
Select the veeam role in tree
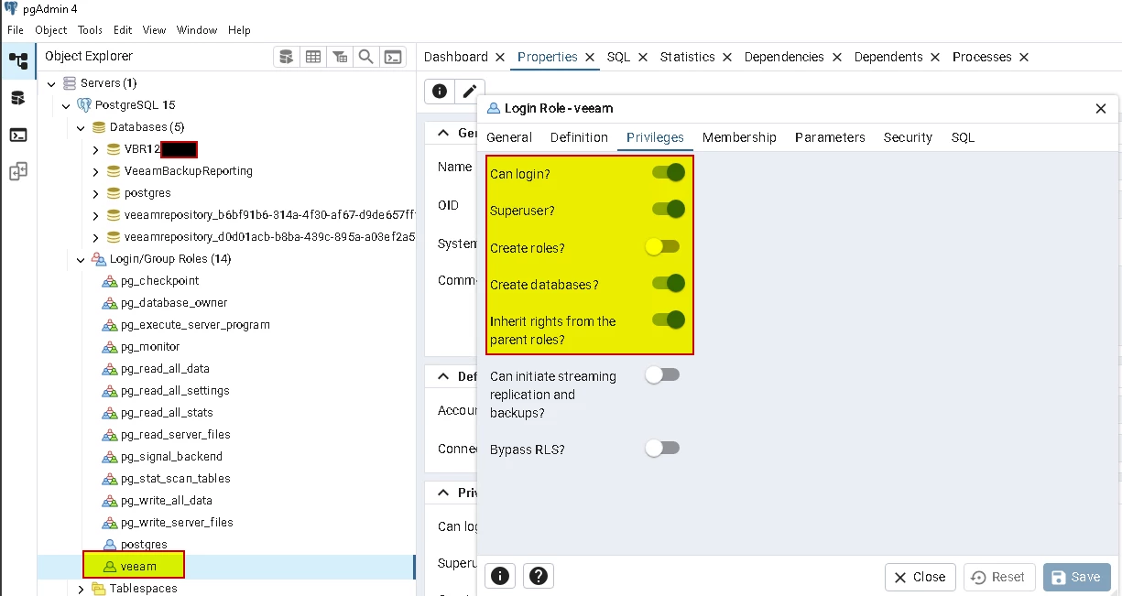coord(139,567)
